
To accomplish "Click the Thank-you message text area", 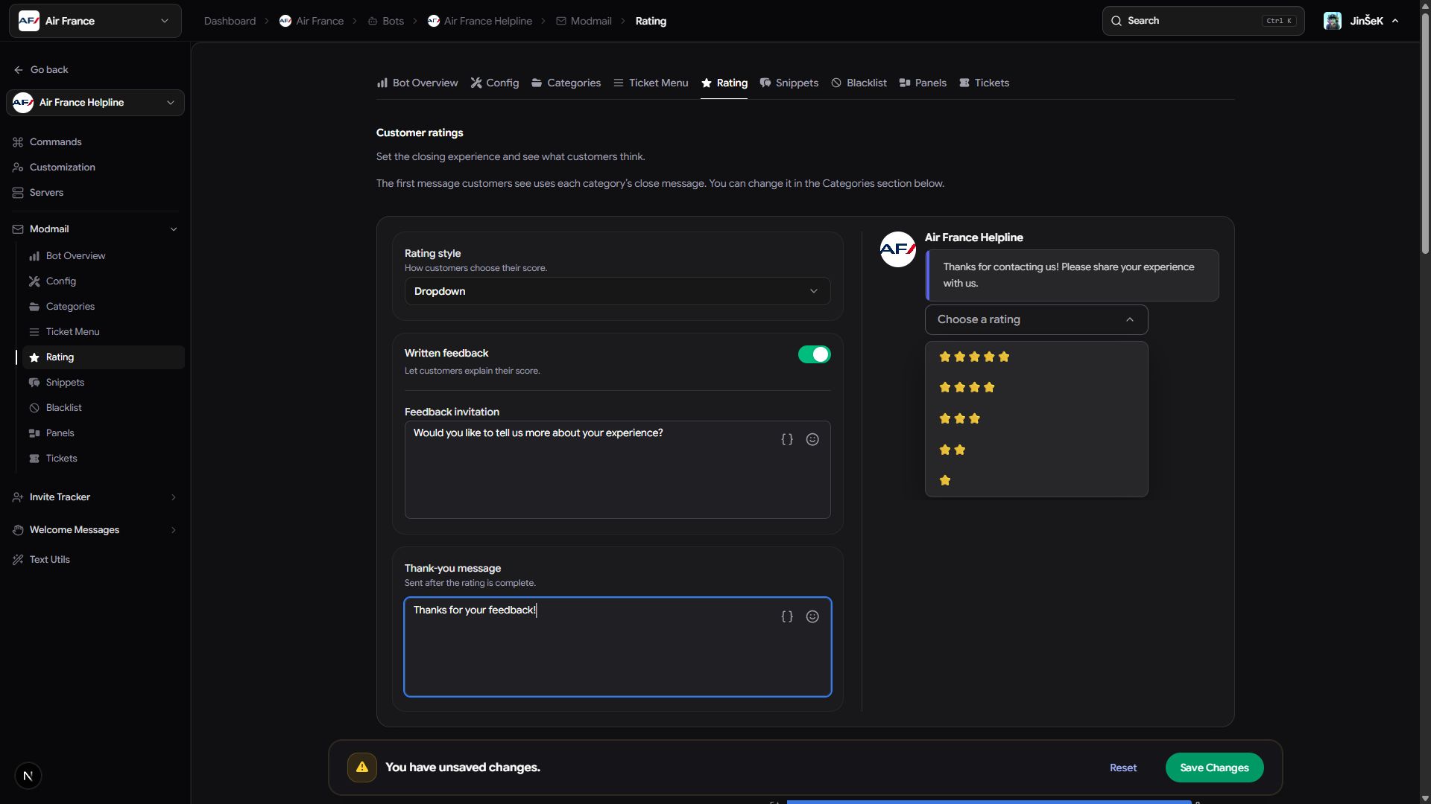I will coord(617,648).
